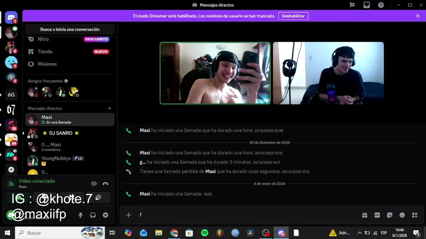Open DJ SANRO conversation

[70, 133]
